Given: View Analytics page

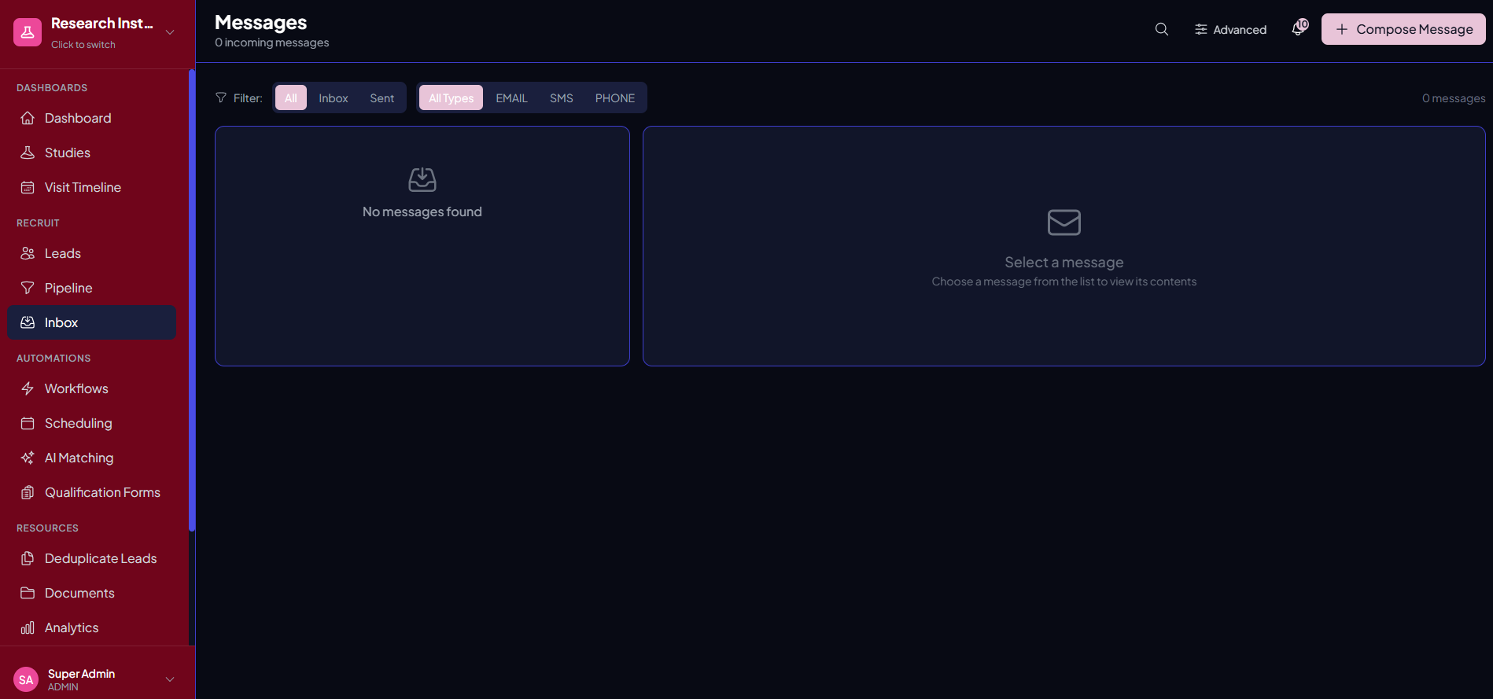Looking at the screenshot, I should pos(92,627).
